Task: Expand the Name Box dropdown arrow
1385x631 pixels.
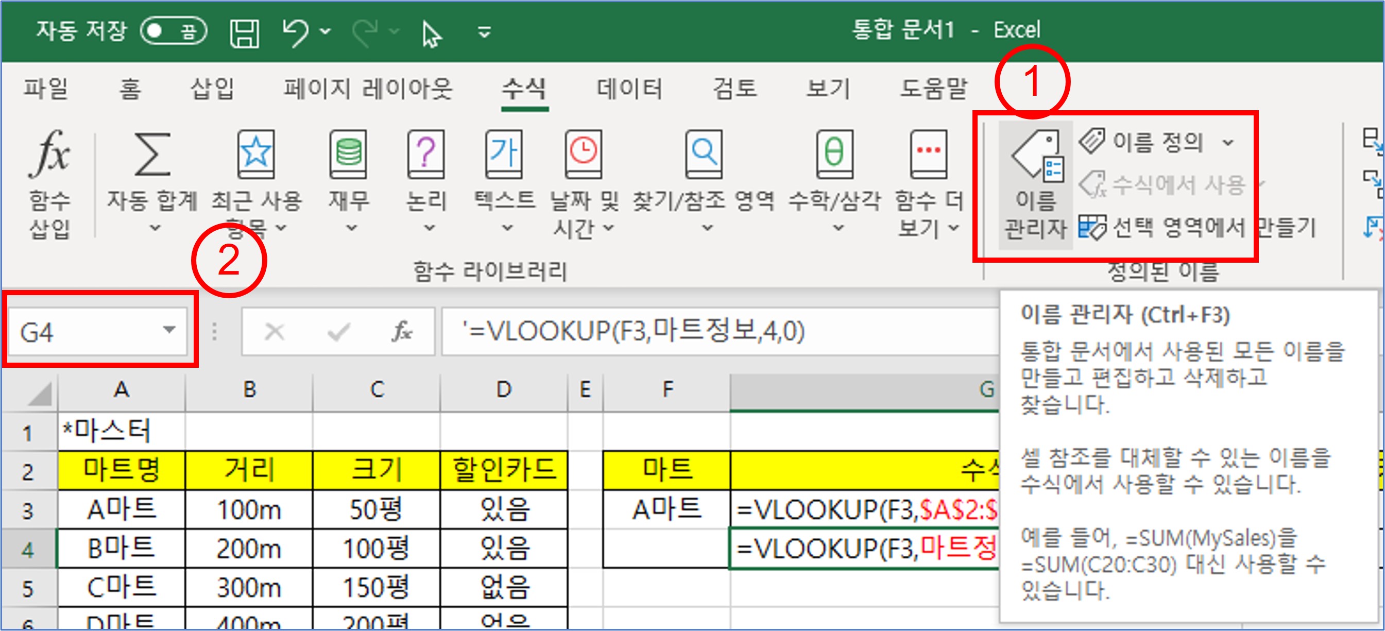Action: tap(169, 330)
